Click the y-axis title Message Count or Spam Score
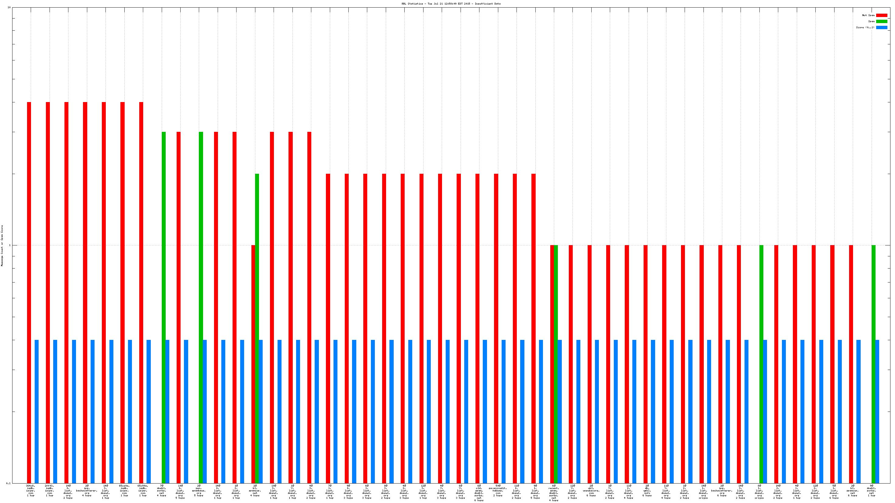Viewport: 895px width, 503px height. (2, 245)
